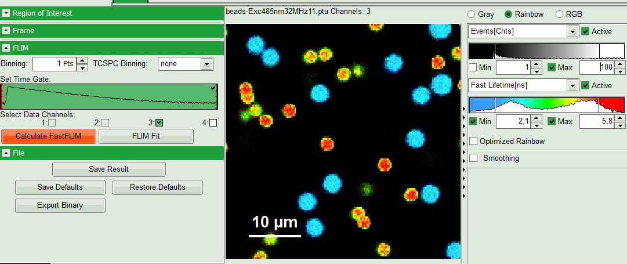The height and width of the screenshot is (264, 627).
Task: Enable the Optimized Rainbow checkbox
Action: tap(474, 141)
